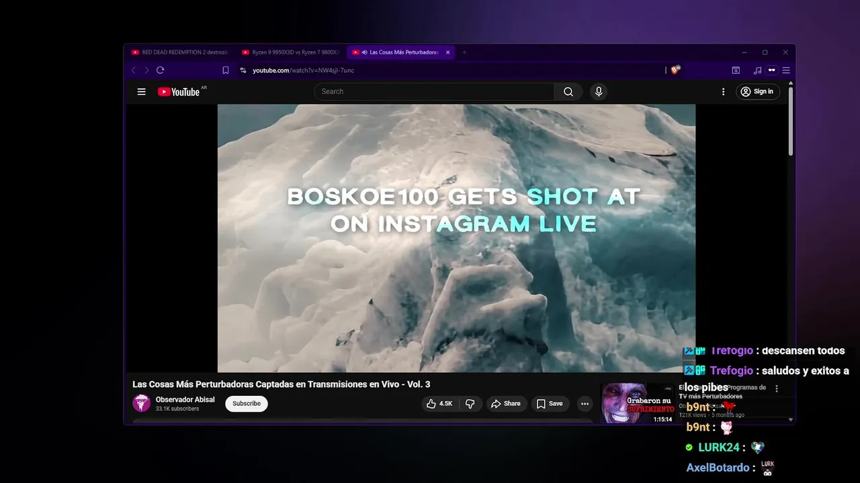Reload the current page

click(160, 70)
